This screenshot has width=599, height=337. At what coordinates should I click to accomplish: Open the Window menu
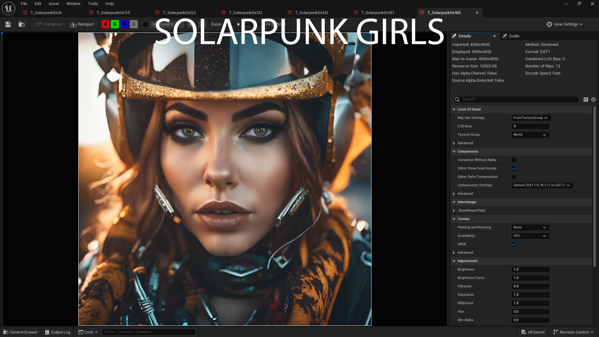[73, 4]
